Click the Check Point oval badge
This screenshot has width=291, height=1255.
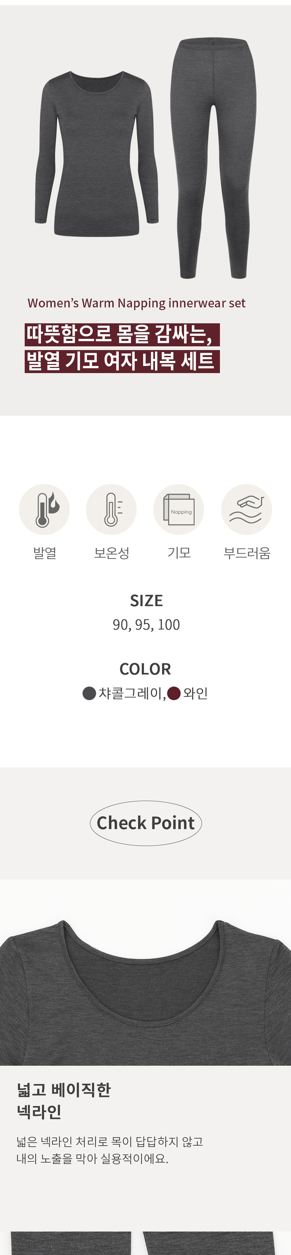tap(145, 823)
